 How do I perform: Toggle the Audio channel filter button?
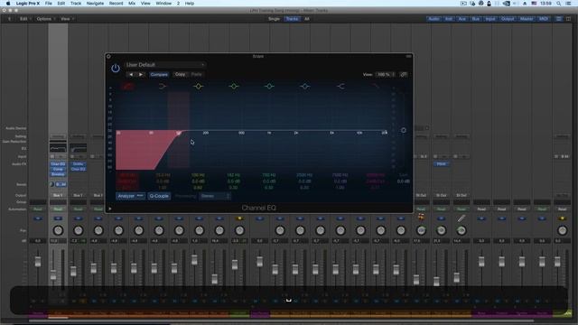(433, 19)
